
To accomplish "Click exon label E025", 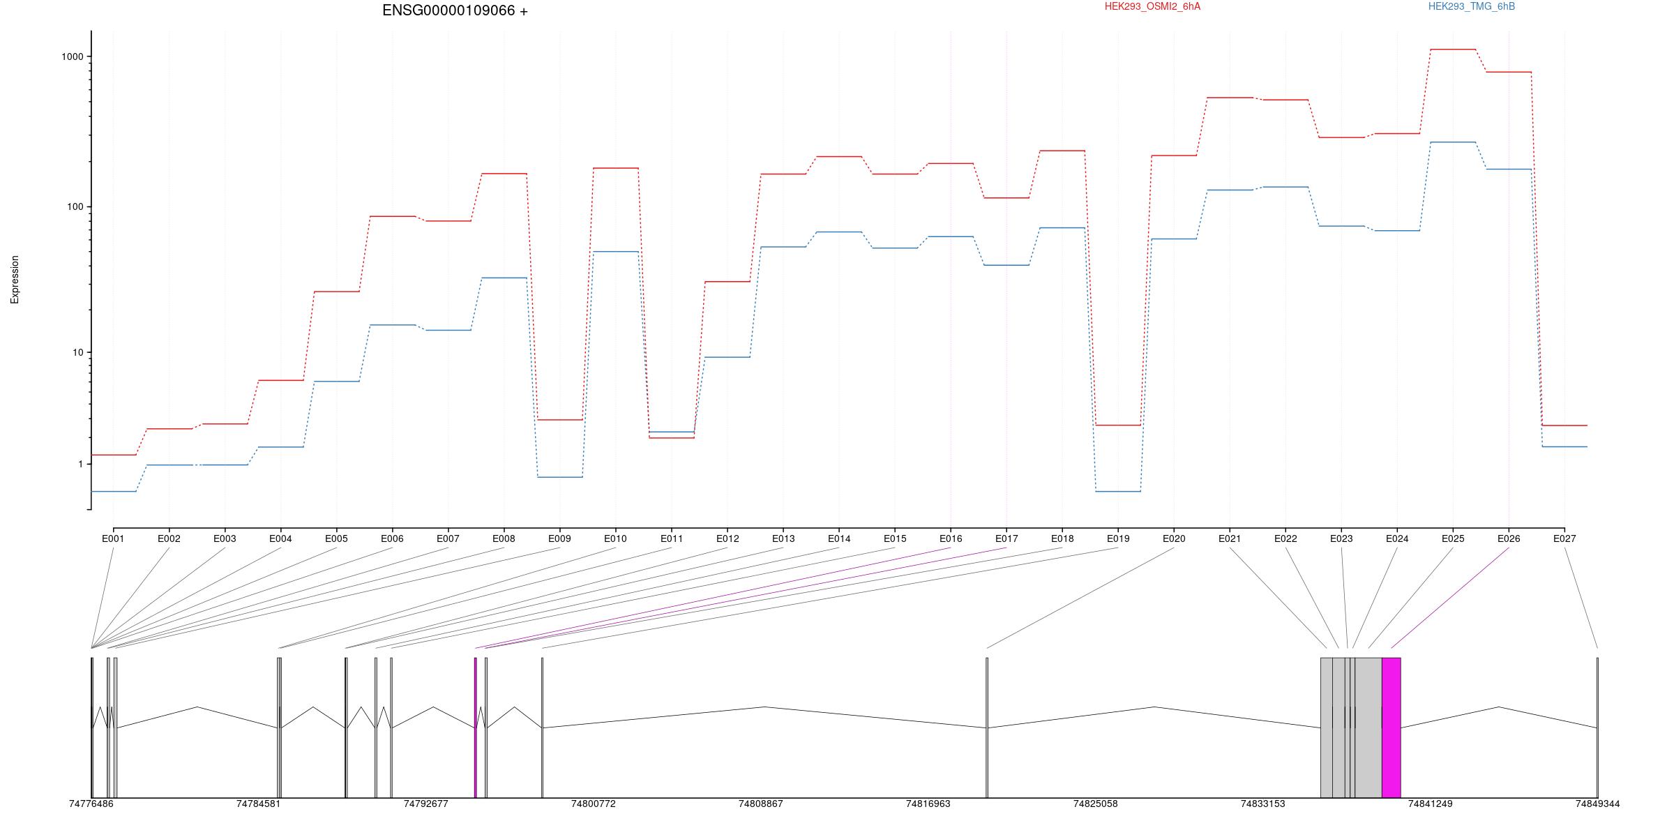I will click(x=1453, y=539).
